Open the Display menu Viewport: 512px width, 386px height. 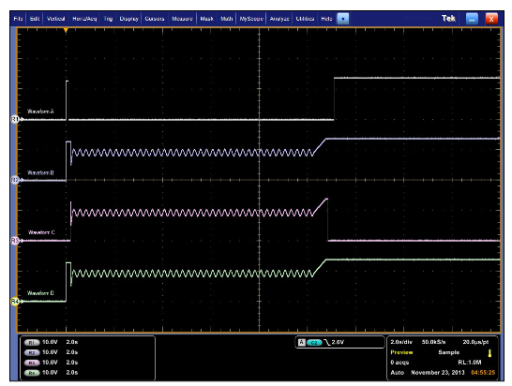click(128, 19)
